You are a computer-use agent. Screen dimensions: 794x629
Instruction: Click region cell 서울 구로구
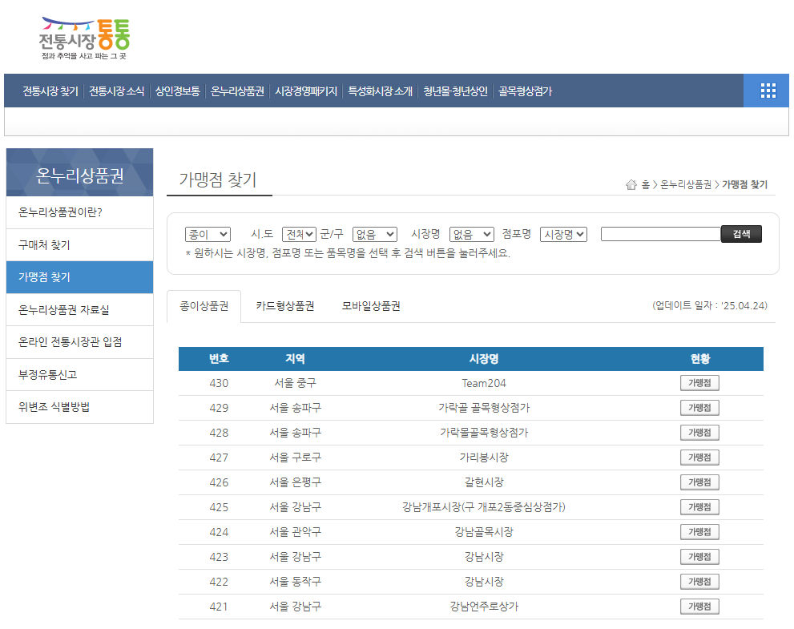(x=295, y=458)
